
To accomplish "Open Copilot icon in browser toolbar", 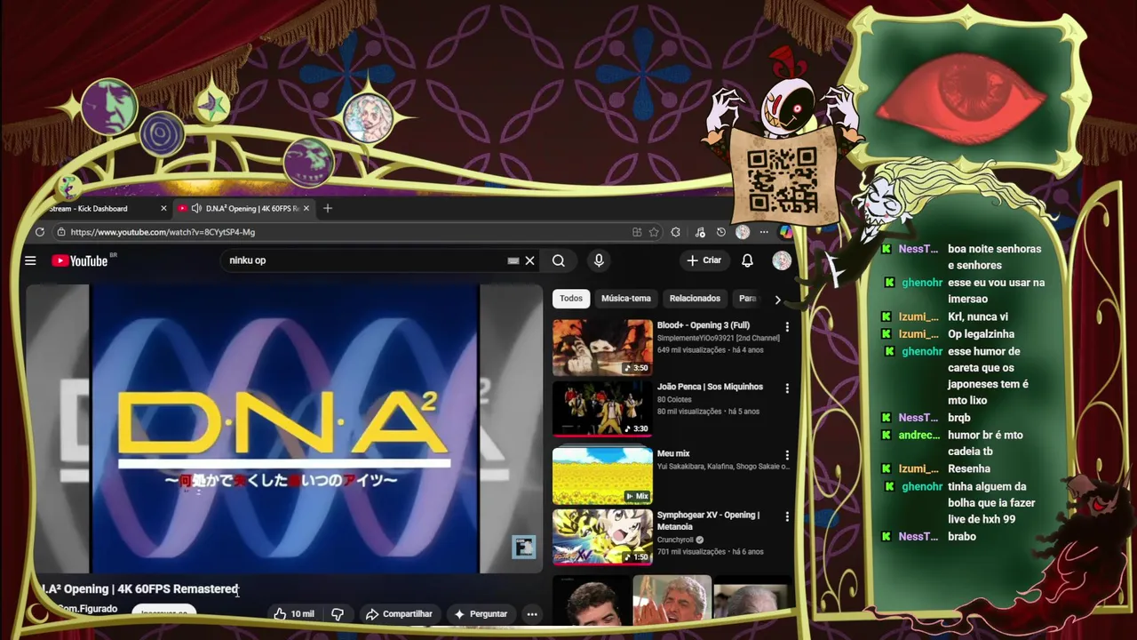I will 786,232.
